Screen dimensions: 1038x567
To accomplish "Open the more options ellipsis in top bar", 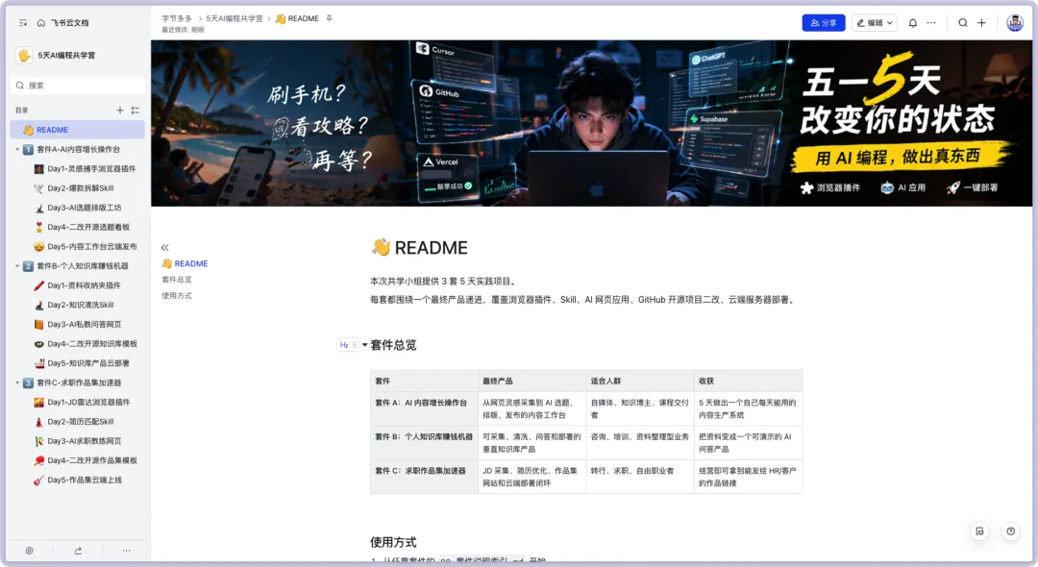I will tap(931, 23).
